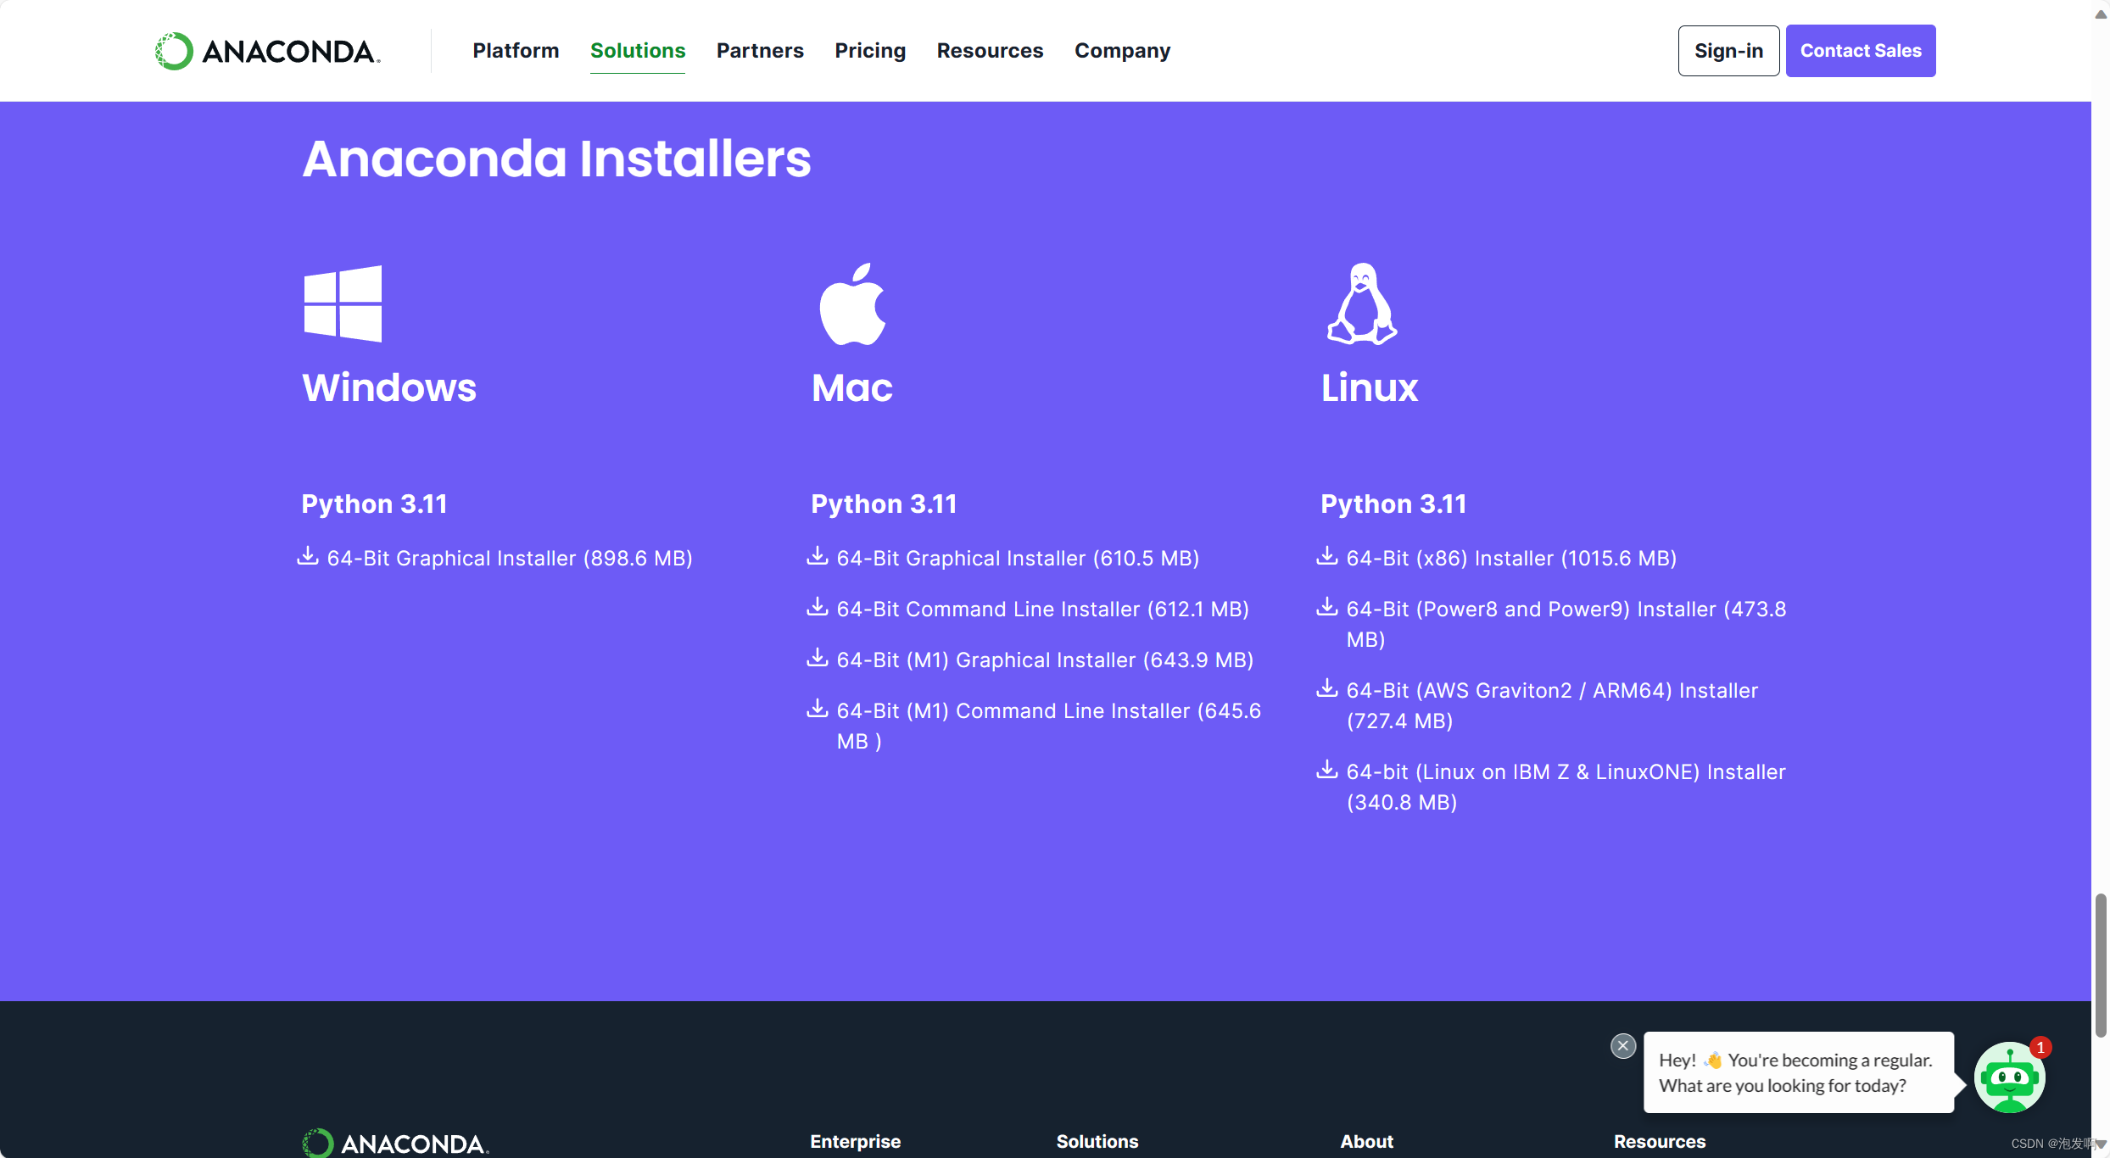Click the Contact Sales button
The width and height of the screenshot is (2110, 1158).
coord(1861,50)
